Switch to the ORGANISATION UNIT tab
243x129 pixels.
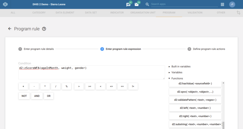143,13
